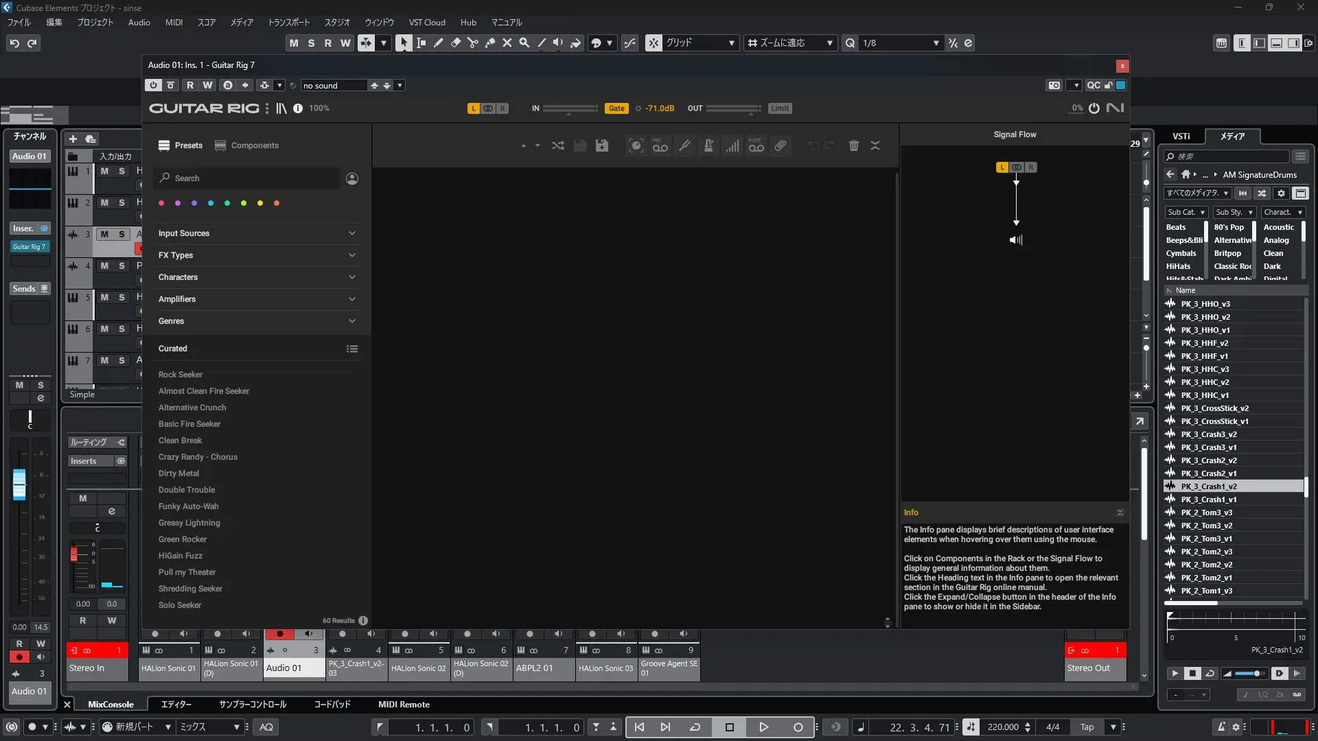
Task: Mute track 3 in track list
Action: (104, 234)
